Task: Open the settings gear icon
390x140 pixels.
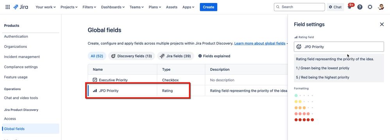Action: (370, 7)
